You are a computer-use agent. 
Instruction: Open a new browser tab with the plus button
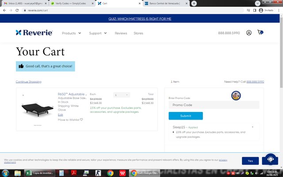[x=194, y=4]
